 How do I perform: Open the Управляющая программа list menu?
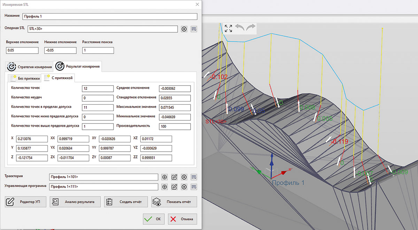[x=194, y=187]
